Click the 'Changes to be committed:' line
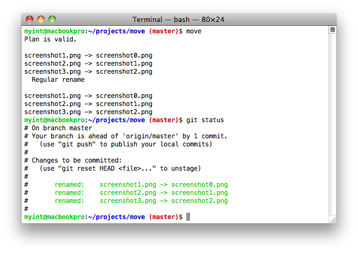Image resolution: width=358 pixels, height=253 pixels. point(76,160)
